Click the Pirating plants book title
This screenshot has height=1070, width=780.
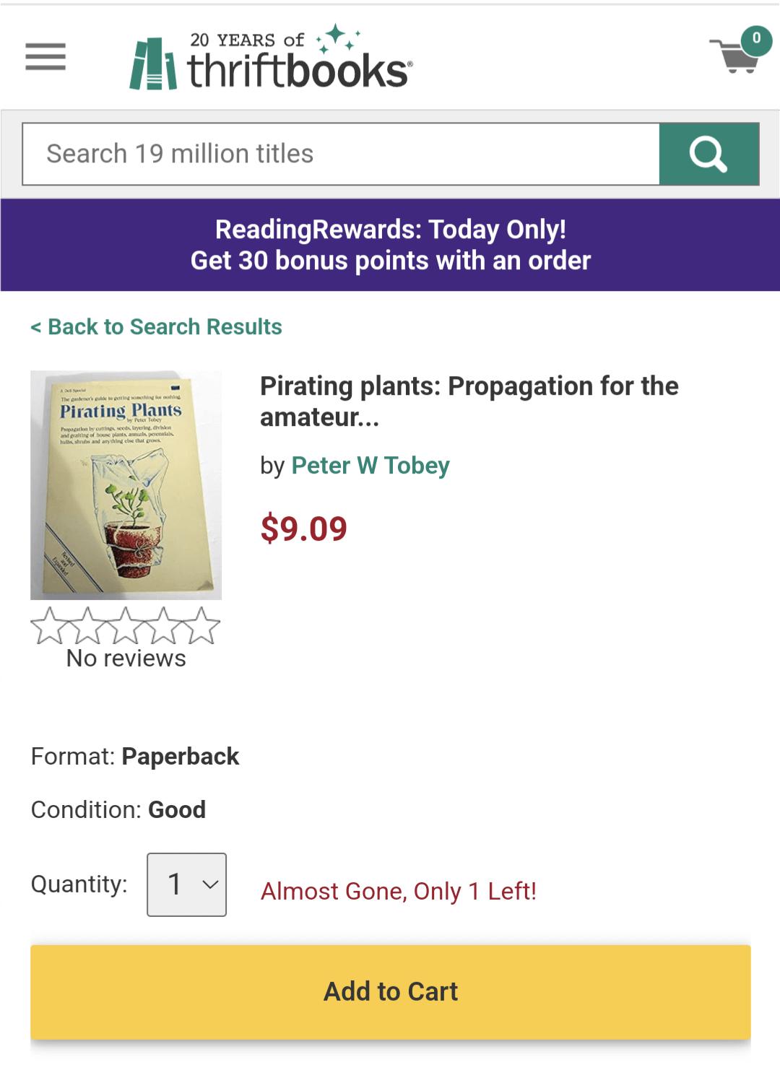point(469,401)
